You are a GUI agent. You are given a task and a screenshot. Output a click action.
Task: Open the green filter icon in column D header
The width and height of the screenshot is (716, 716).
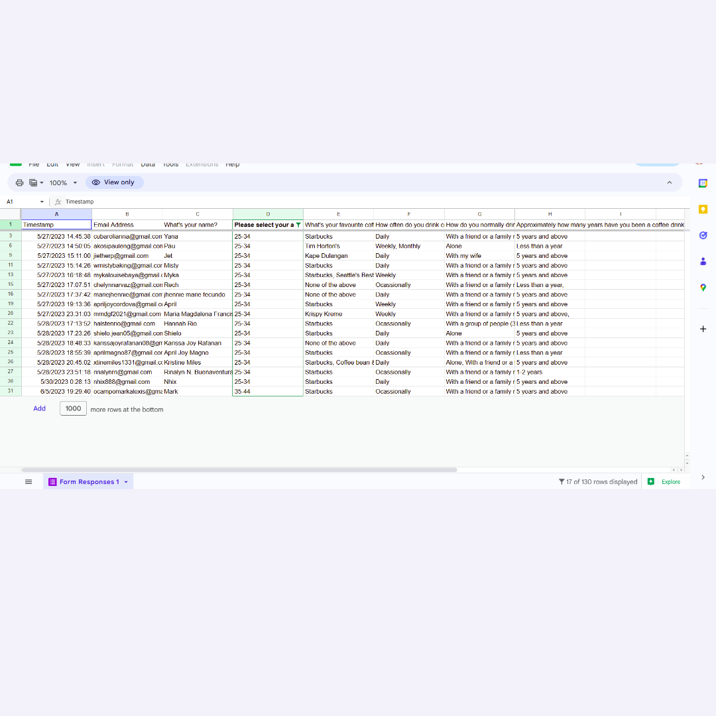pyautogui.click(x=298, y=225)
